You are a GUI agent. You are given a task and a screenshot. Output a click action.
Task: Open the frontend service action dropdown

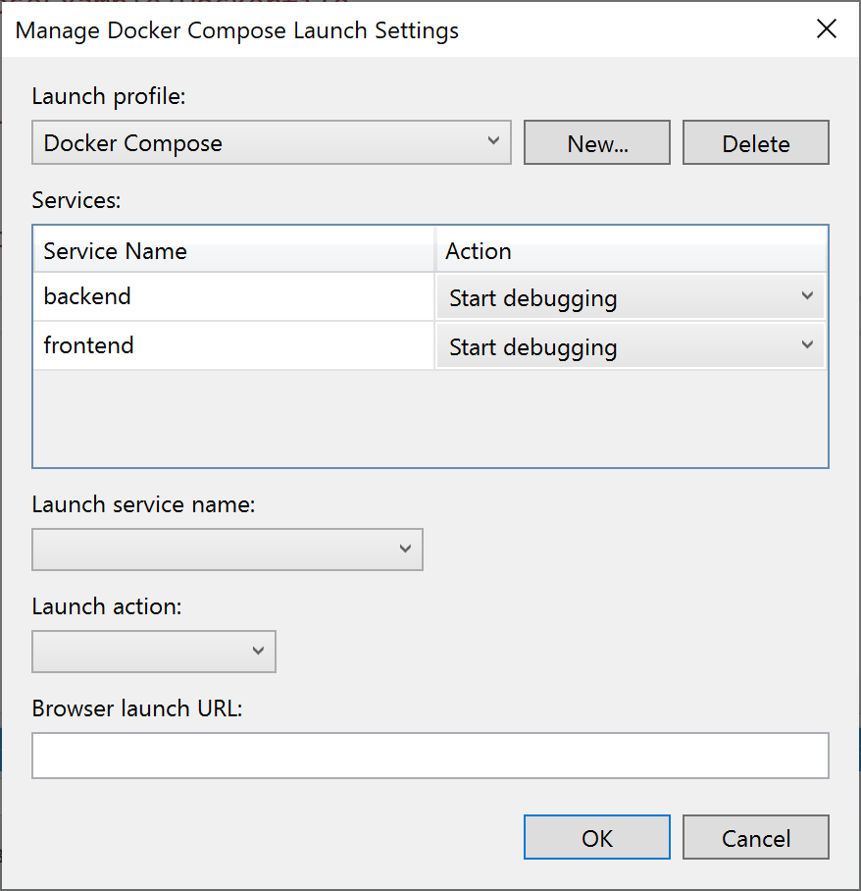point(631,346)
